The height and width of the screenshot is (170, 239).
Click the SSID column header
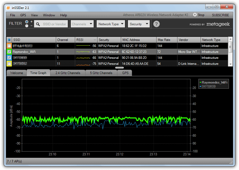pos(34,40)
